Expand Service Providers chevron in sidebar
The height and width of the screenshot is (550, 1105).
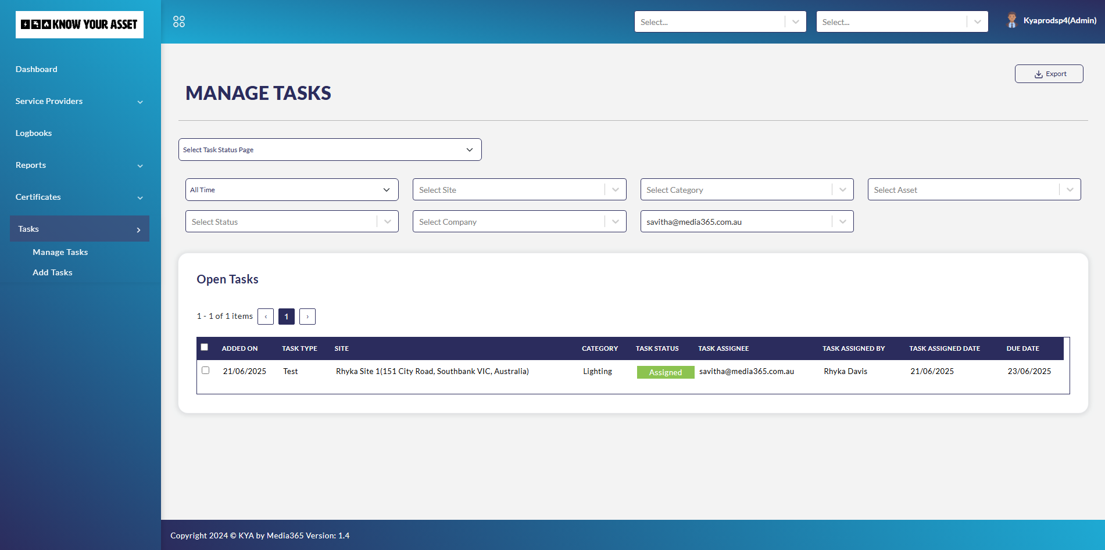click(140, 102)
